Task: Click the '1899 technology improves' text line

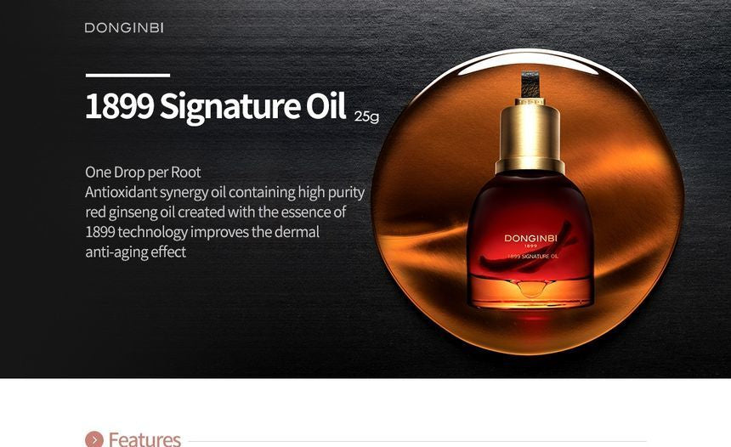Action: pyautogui.click(x=202, y=232)
